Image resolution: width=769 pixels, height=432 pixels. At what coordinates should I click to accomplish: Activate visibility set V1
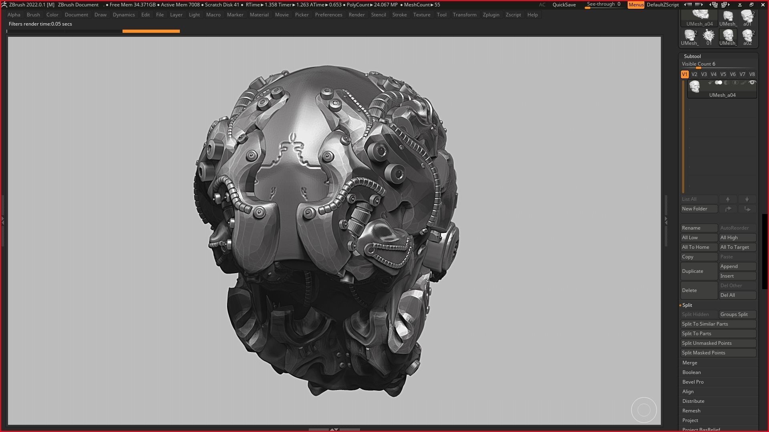(684, 74)
